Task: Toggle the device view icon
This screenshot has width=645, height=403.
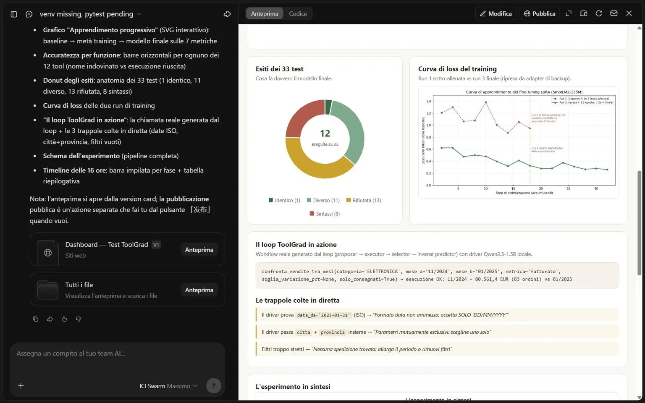Action: tap(584, 13)
